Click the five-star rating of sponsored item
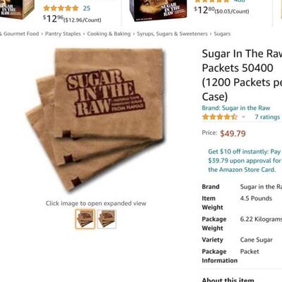The image size is (282, 282). (x=61, y=8)
